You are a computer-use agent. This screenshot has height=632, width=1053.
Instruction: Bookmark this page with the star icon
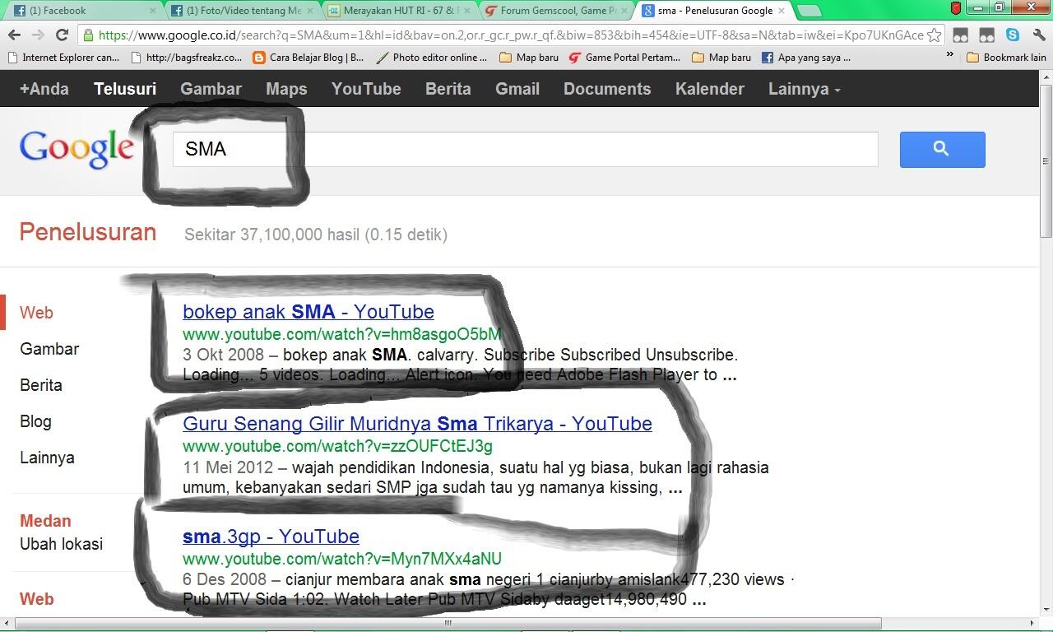coord(934,35)
